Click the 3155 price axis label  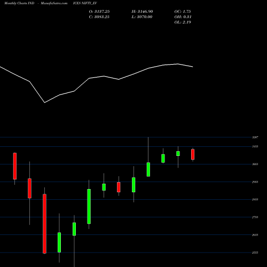[x=255, y=146]
